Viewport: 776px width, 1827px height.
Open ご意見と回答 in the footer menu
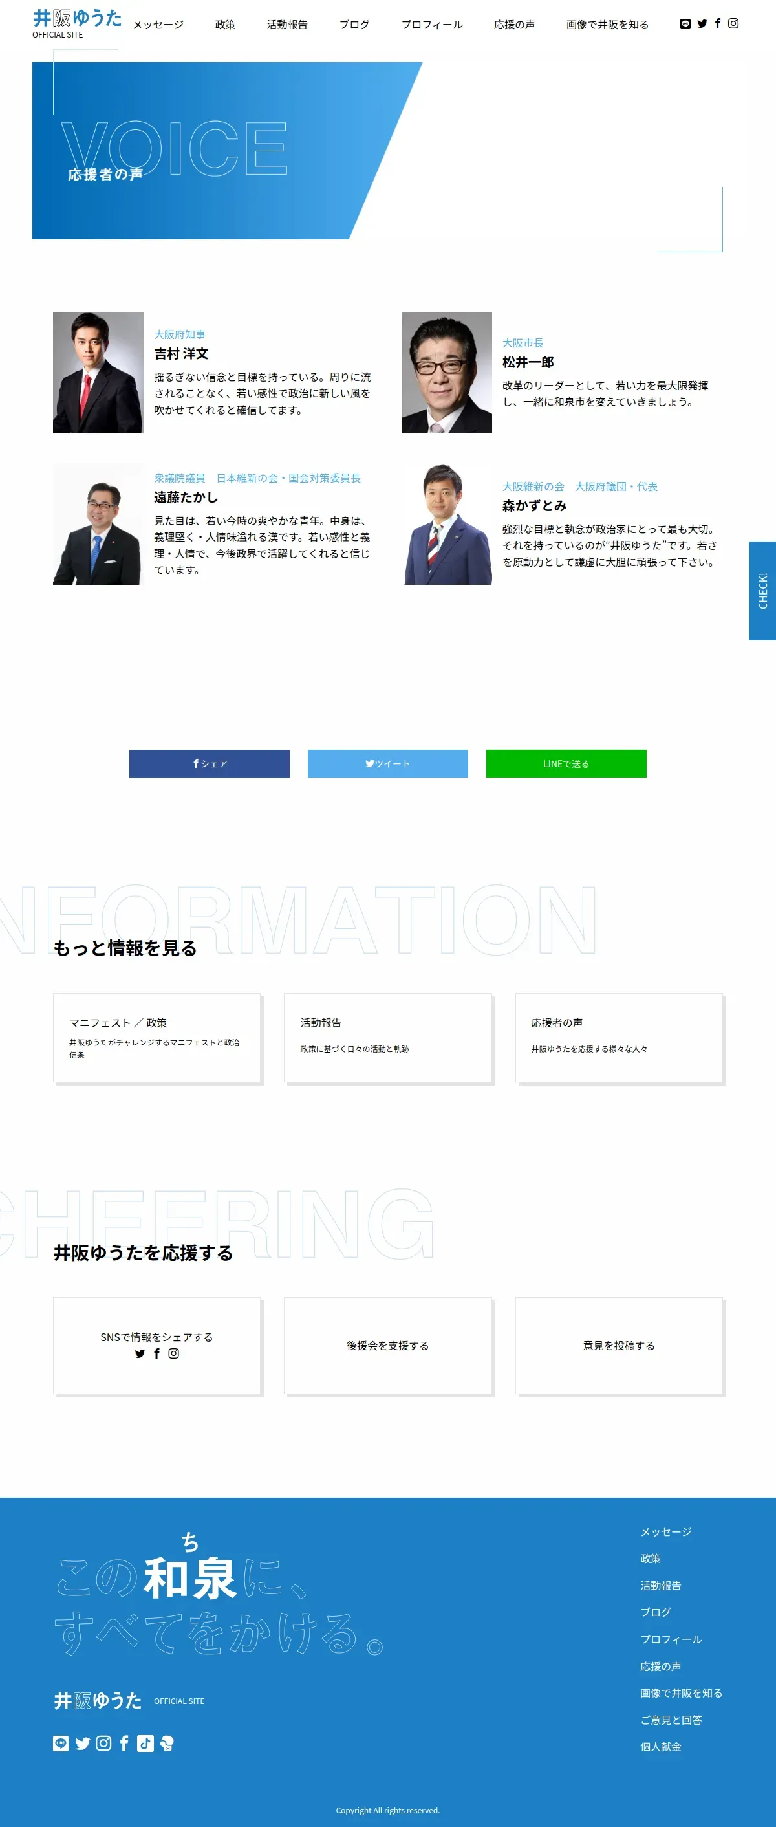point(671,1720)
